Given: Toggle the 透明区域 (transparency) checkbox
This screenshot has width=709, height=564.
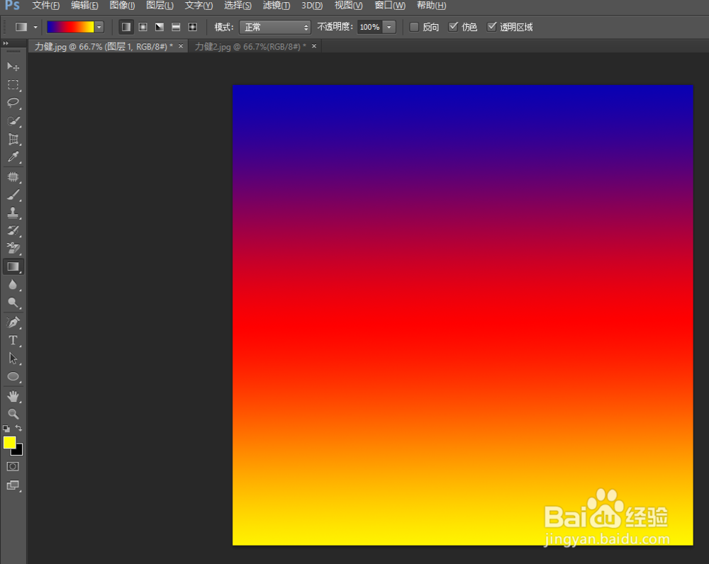Looking at the screenshot, I should 491,27.
